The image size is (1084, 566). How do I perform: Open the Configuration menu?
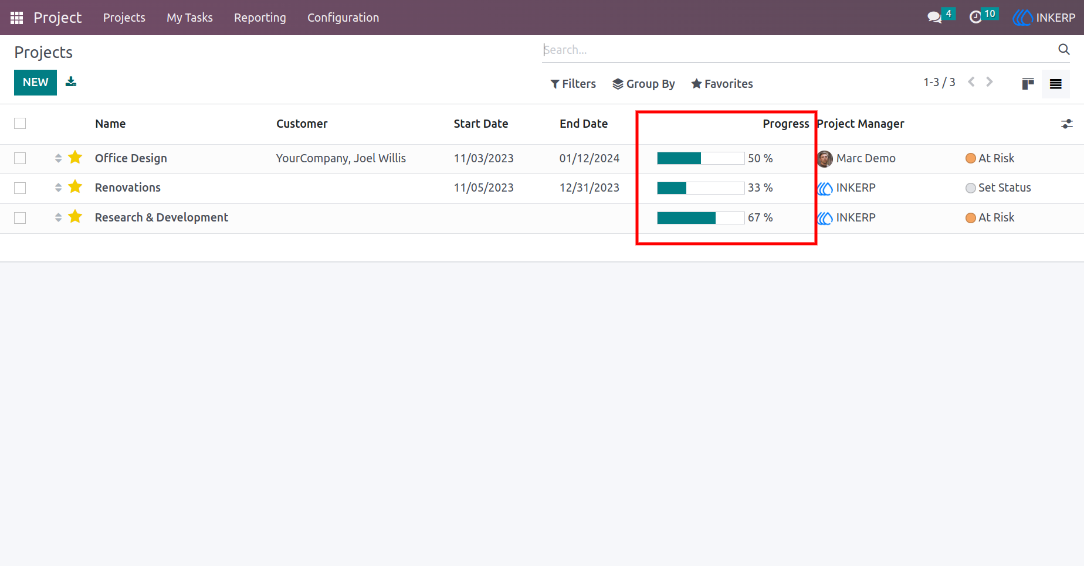point(343,18)
